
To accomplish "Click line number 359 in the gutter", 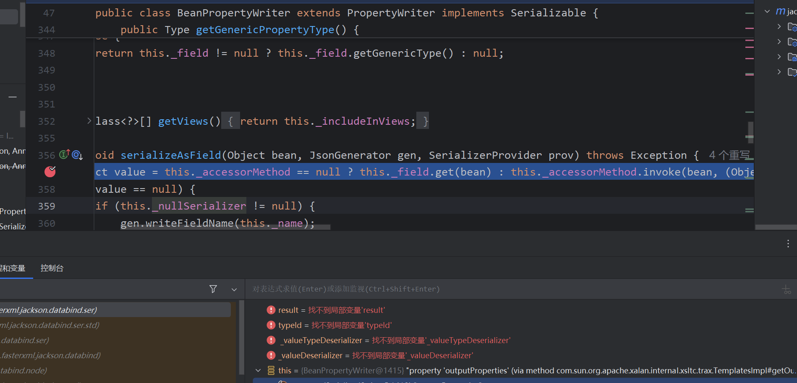I will [47, 206].
